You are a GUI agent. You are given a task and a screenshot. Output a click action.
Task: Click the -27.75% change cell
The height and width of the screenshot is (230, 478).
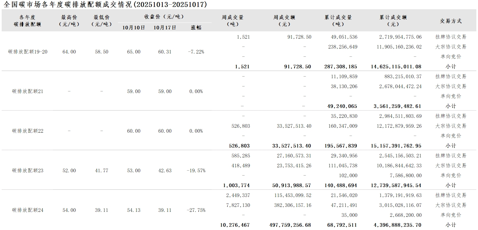(x=196, y=210)
